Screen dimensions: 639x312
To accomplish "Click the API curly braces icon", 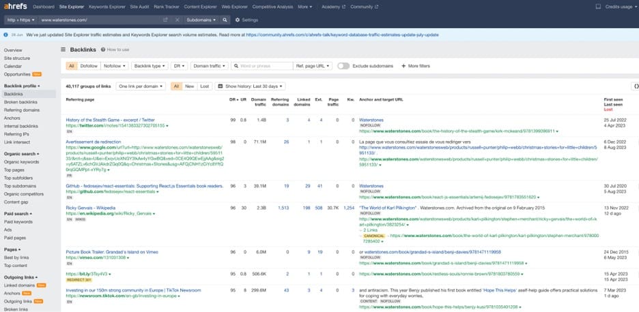I will coord(636,87).
